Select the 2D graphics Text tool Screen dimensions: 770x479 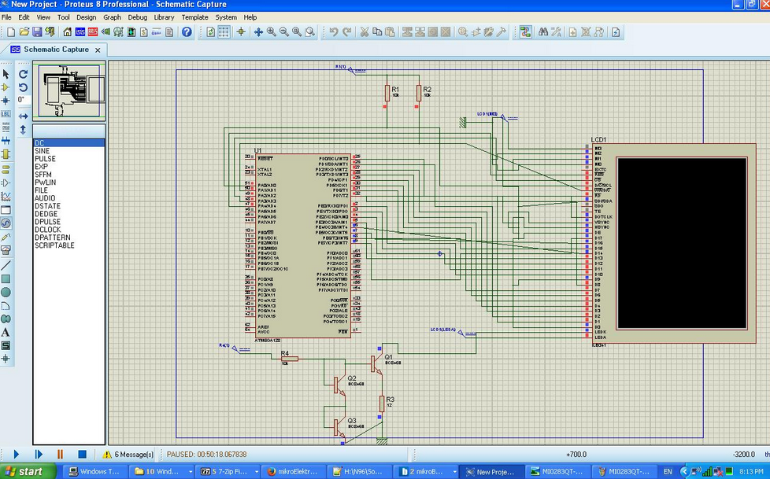[x=7, y=333]
